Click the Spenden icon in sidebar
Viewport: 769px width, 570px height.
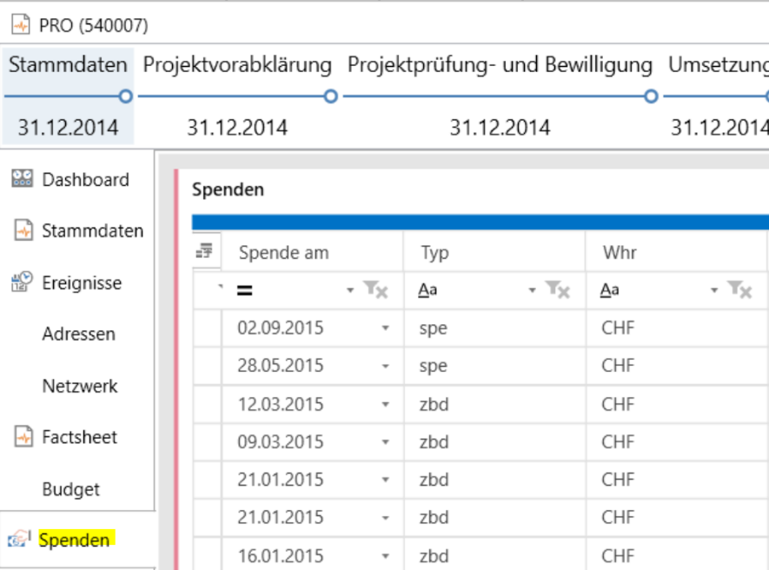point(20,540)
